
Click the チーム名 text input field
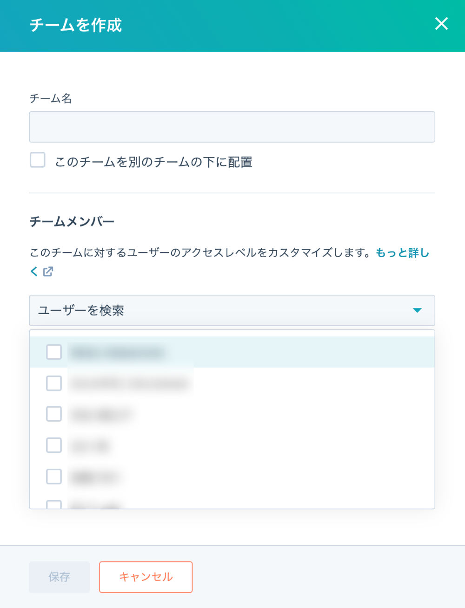coord(232,127)
